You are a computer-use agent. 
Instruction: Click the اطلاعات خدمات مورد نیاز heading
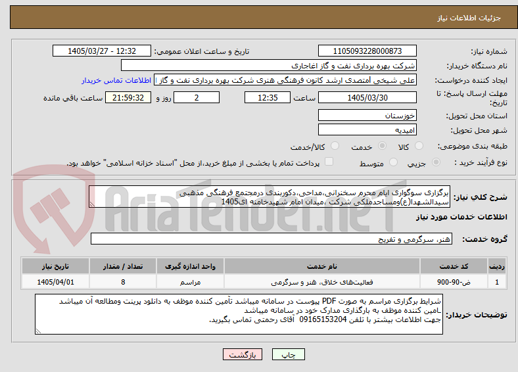(x=461, y=217)
